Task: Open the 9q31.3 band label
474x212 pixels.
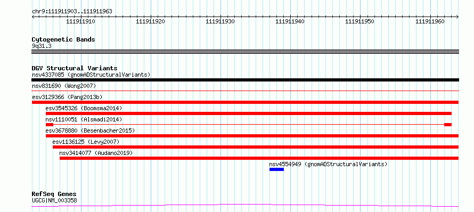Action: click(x=42, y=46)
